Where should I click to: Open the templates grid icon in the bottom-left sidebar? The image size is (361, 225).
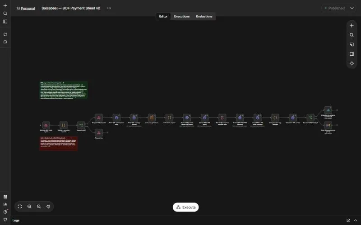5,197
